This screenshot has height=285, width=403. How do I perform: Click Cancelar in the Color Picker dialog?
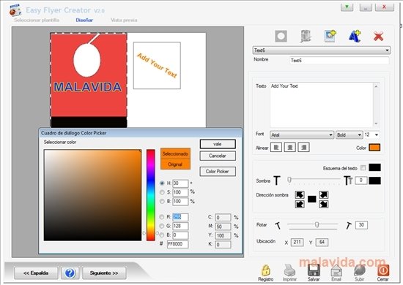(218, 156)
